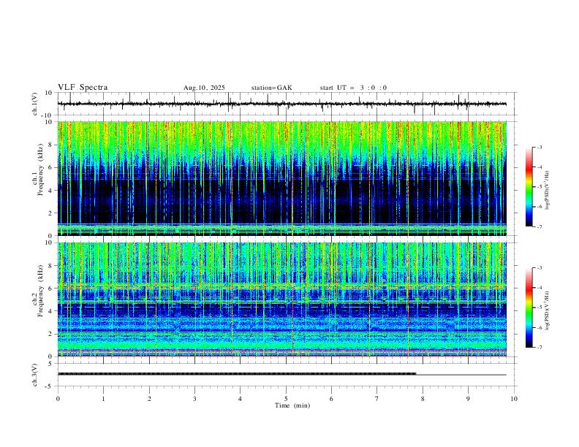Click the "-7" tick on ch.1 colorbar

539,227
